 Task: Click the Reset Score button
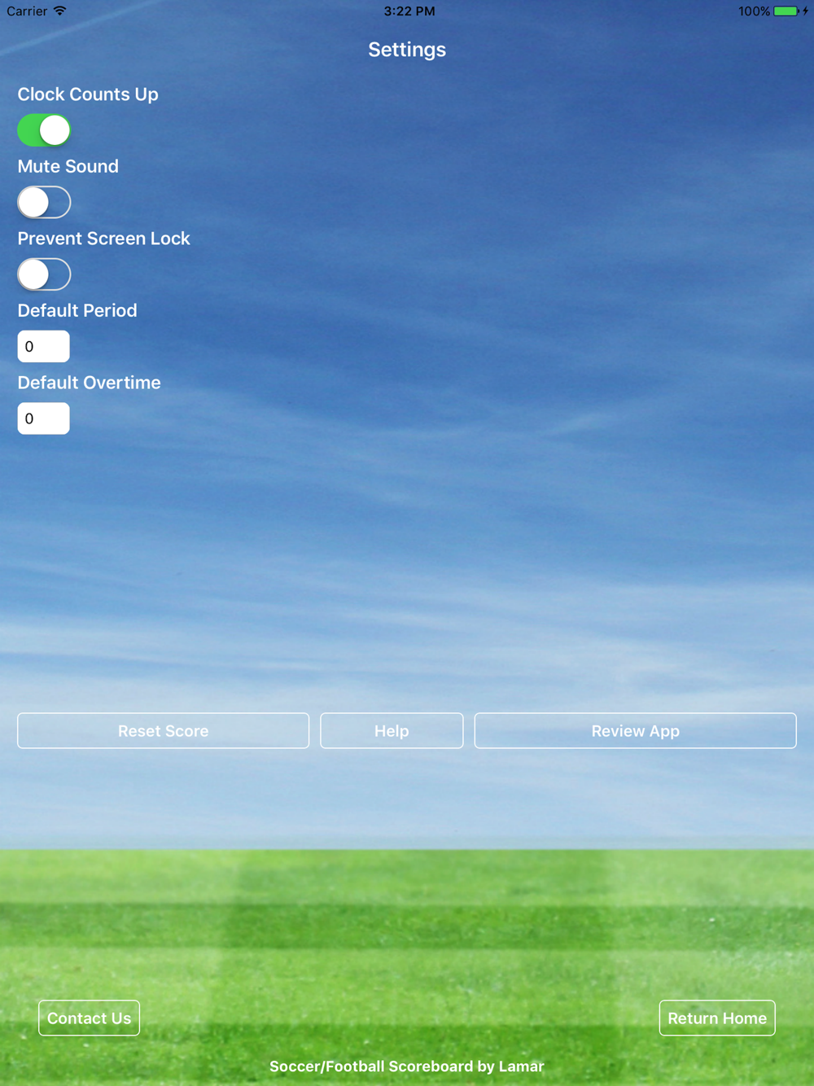[163, 731]
